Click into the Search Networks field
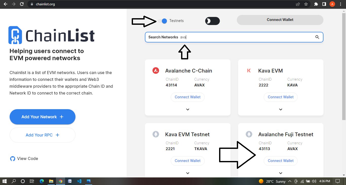The height and width of the screenshot is (185, 346). (234, 37)
